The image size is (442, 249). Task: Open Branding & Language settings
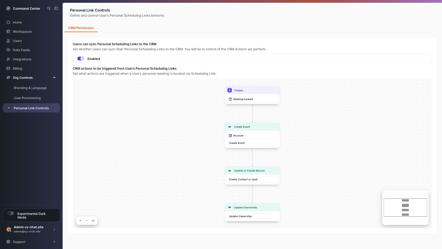(x=30, y=88)
